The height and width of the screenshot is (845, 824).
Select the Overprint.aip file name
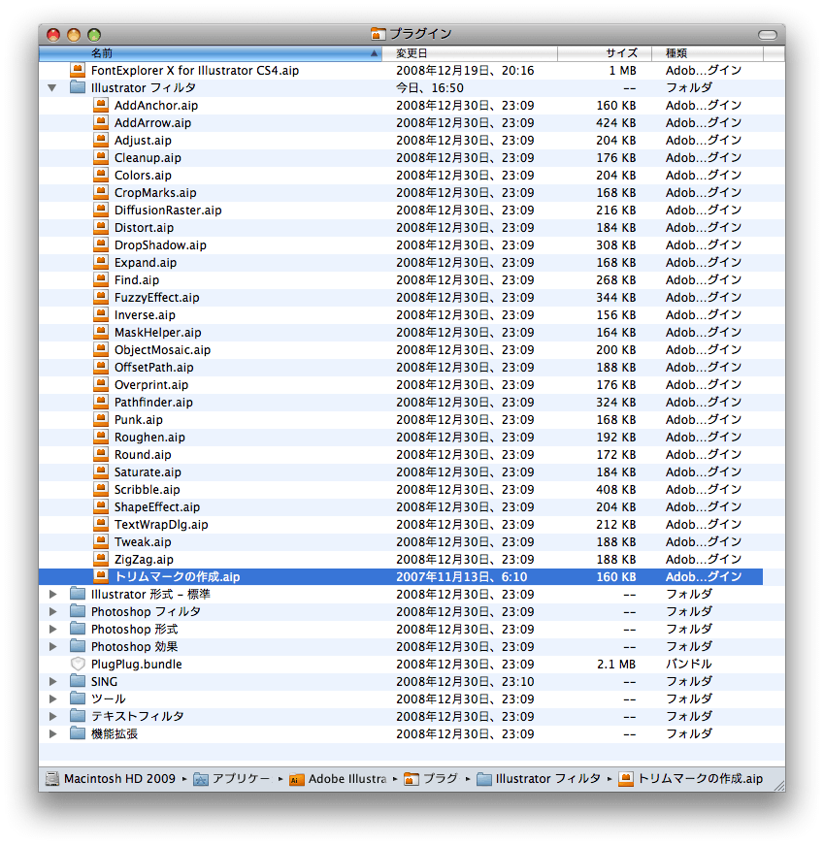[151, 385]
